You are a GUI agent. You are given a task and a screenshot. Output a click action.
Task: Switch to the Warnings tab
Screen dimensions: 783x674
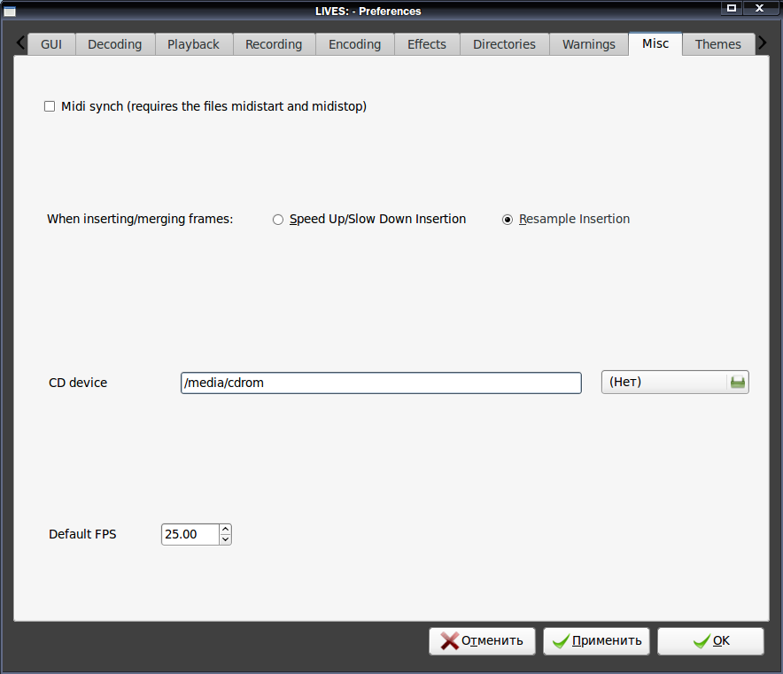[x=589, y=44]
